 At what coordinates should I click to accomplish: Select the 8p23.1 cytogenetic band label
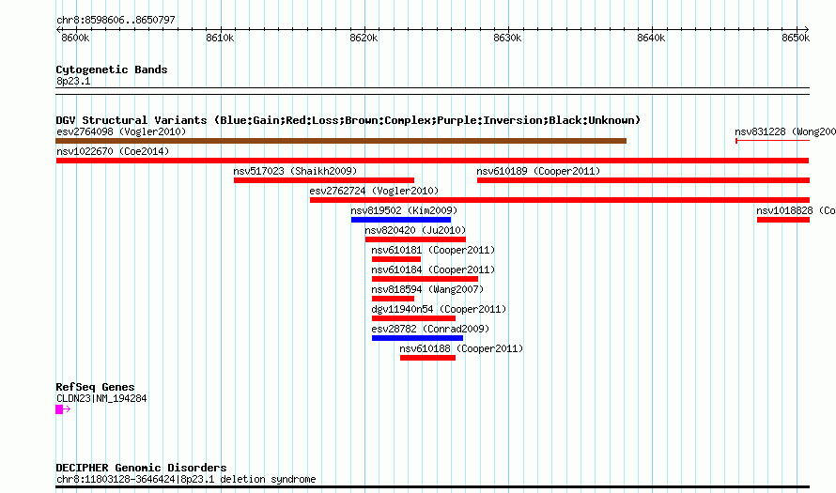[73, 81]
